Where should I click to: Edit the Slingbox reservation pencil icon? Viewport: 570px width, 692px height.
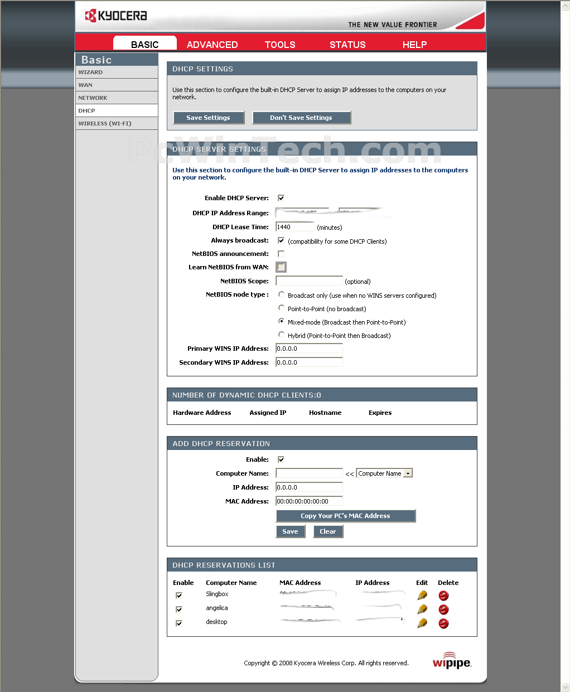click(422, 596)
